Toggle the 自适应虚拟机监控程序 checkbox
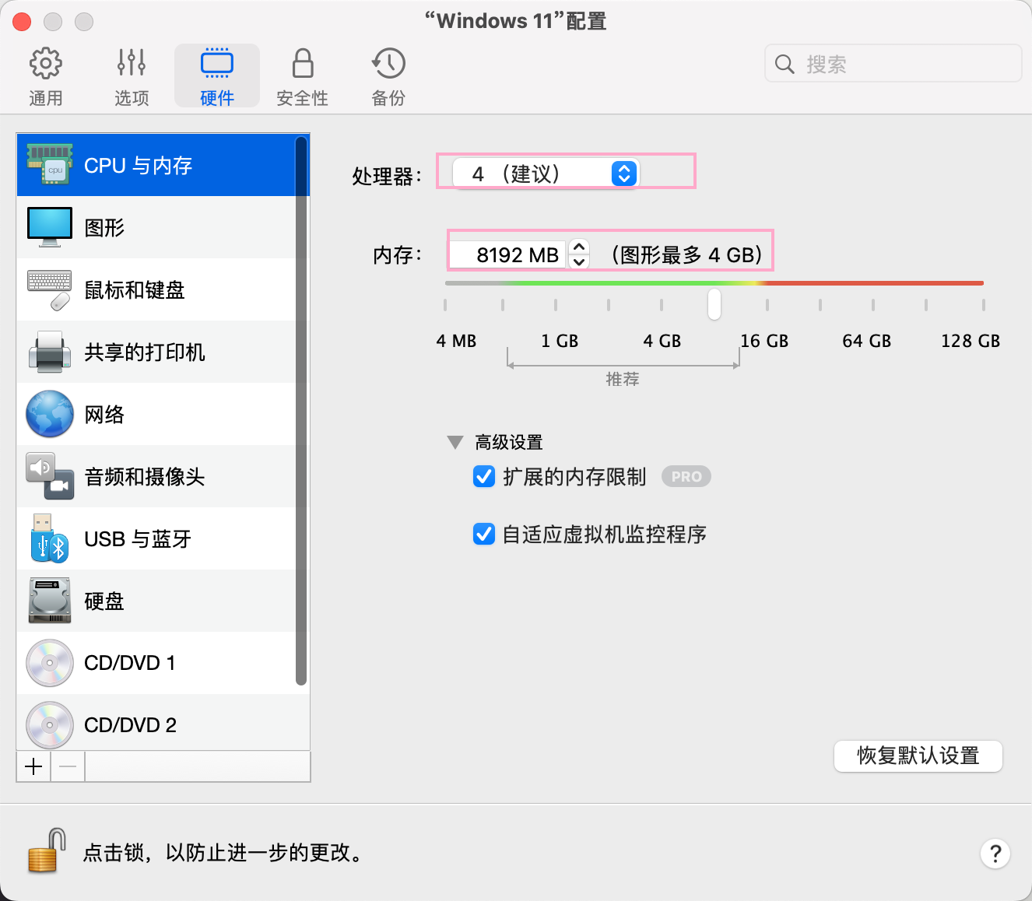 coord(484,535)
